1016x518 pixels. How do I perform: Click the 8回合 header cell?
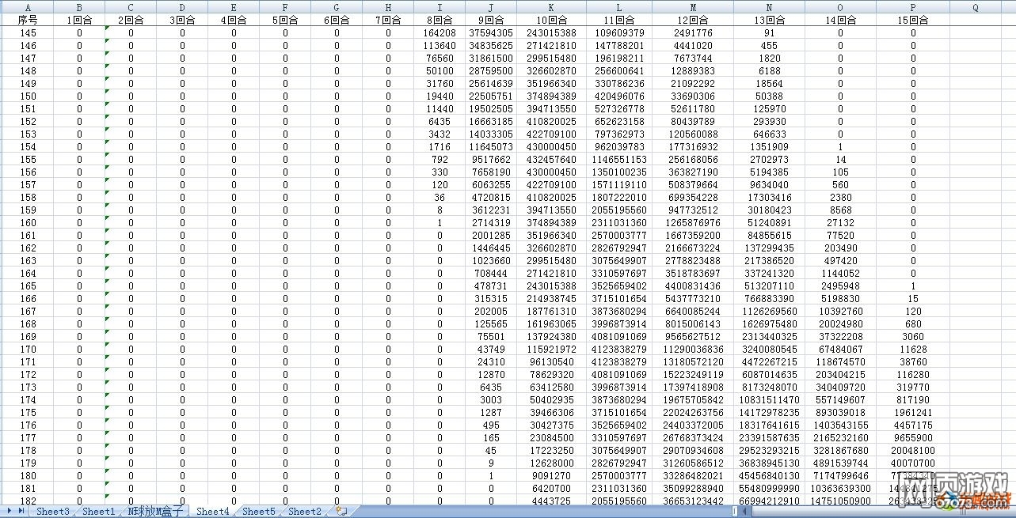click(x=440, y=20)
